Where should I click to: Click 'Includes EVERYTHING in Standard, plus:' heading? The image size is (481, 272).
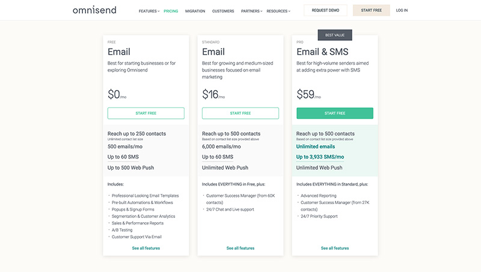click(x=332, y=184)
